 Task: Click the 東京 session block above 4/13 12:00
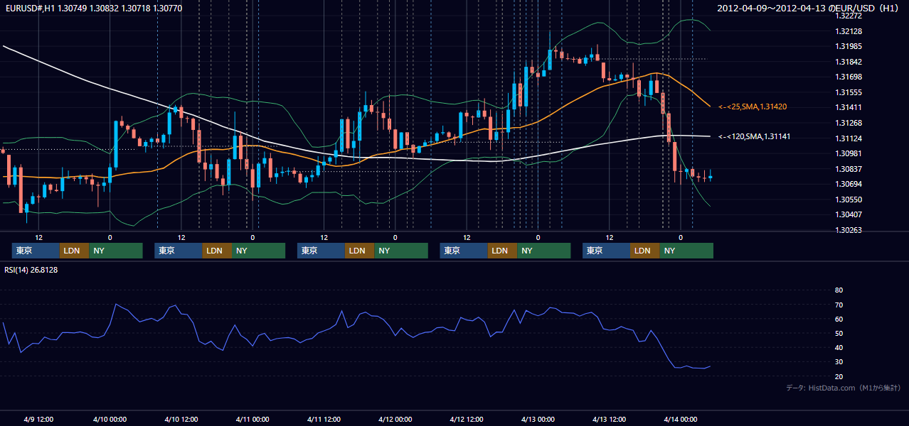point(606,251)
